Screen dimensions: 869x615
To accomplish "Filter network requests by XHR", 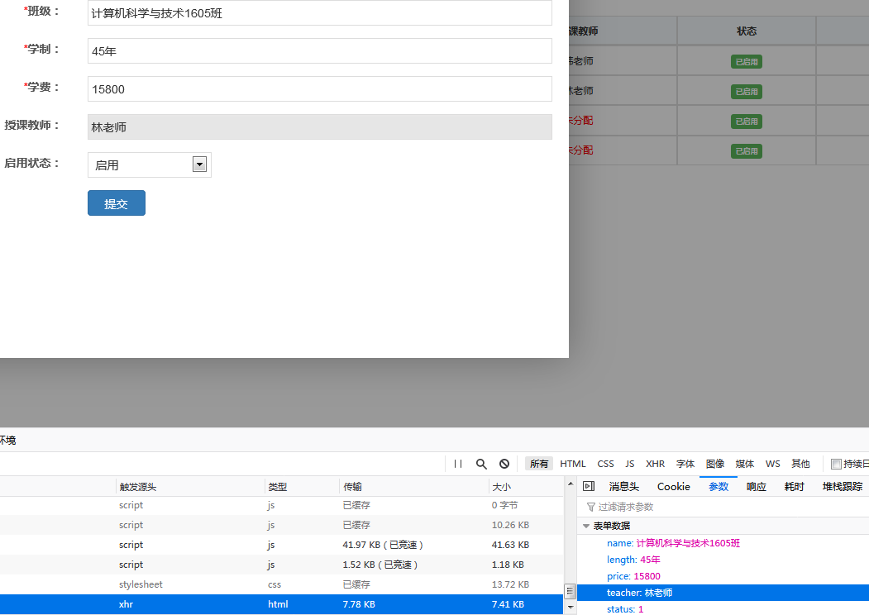I will pos(655,464).
